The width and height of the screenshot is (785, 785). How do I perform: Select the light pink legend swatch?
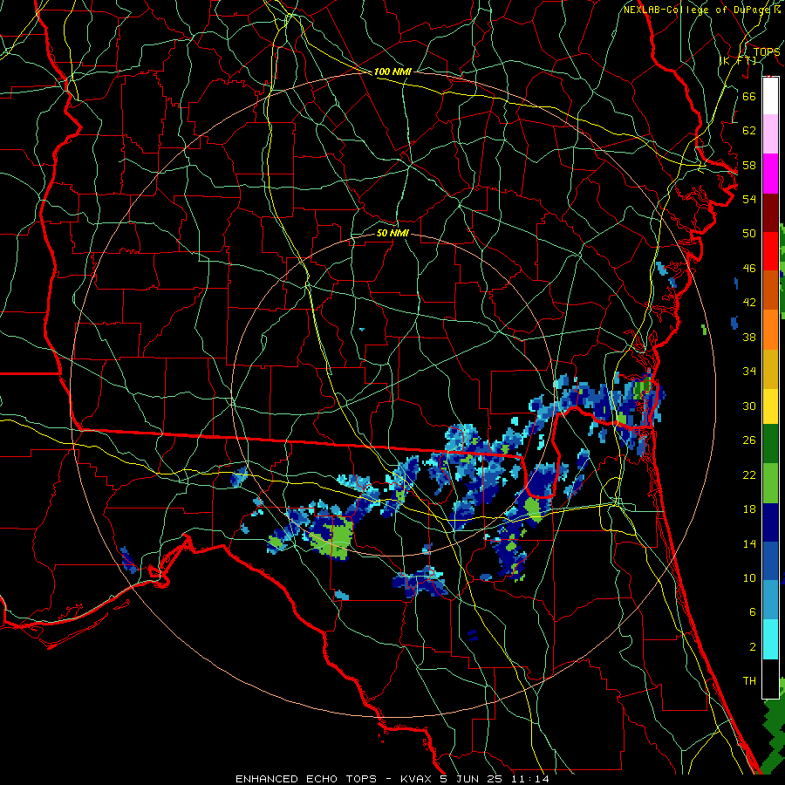[x=770, y=134]
